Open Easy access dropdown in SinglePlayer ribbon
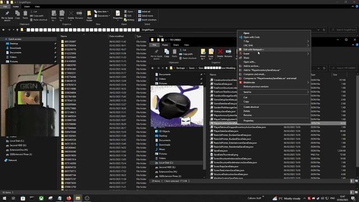The height and width of the screenshot is (202, 359). click(x=102, y=16)
